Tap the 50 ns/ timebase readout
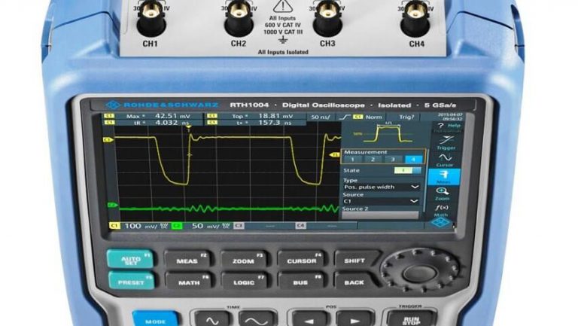This screenshot has height=326, width=578. pyautogui.click(x=320, y=117)
